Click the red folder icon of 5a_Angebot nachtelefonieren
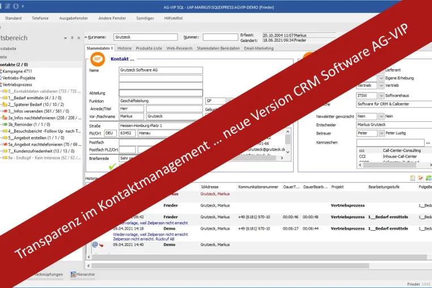This screenshot has width=432, height=288. [5, 144]
